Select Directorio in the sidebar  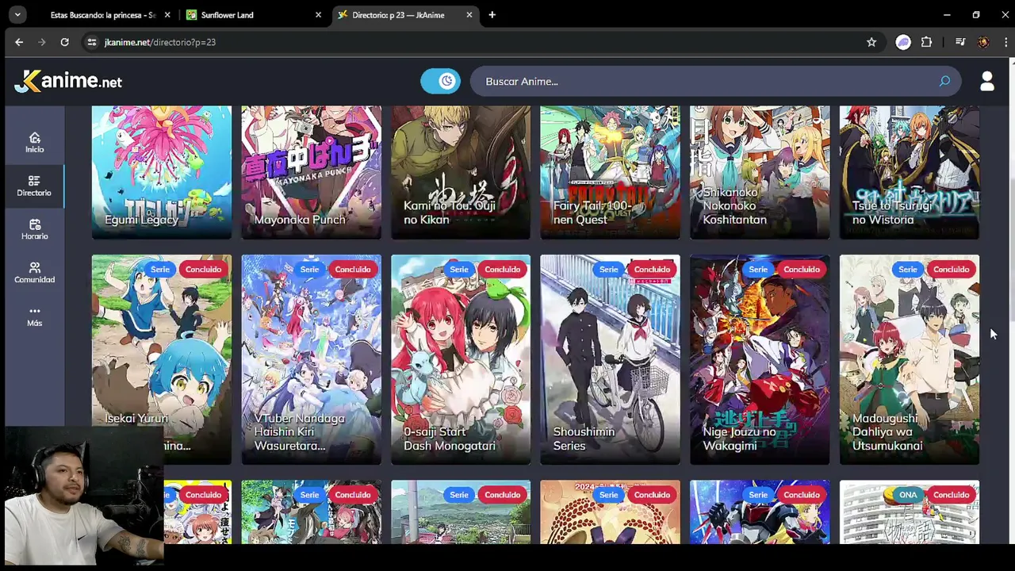(34, 186)
